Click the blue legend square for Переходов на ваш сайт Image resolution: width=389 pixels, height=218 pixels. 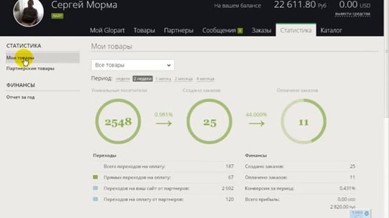[x=95, y=188]
